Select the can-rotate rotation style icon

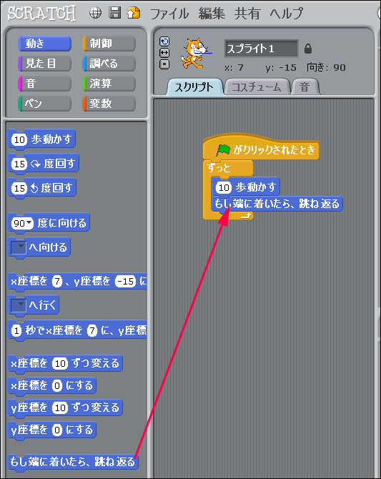pyautogui.click(x=164, y=41)
